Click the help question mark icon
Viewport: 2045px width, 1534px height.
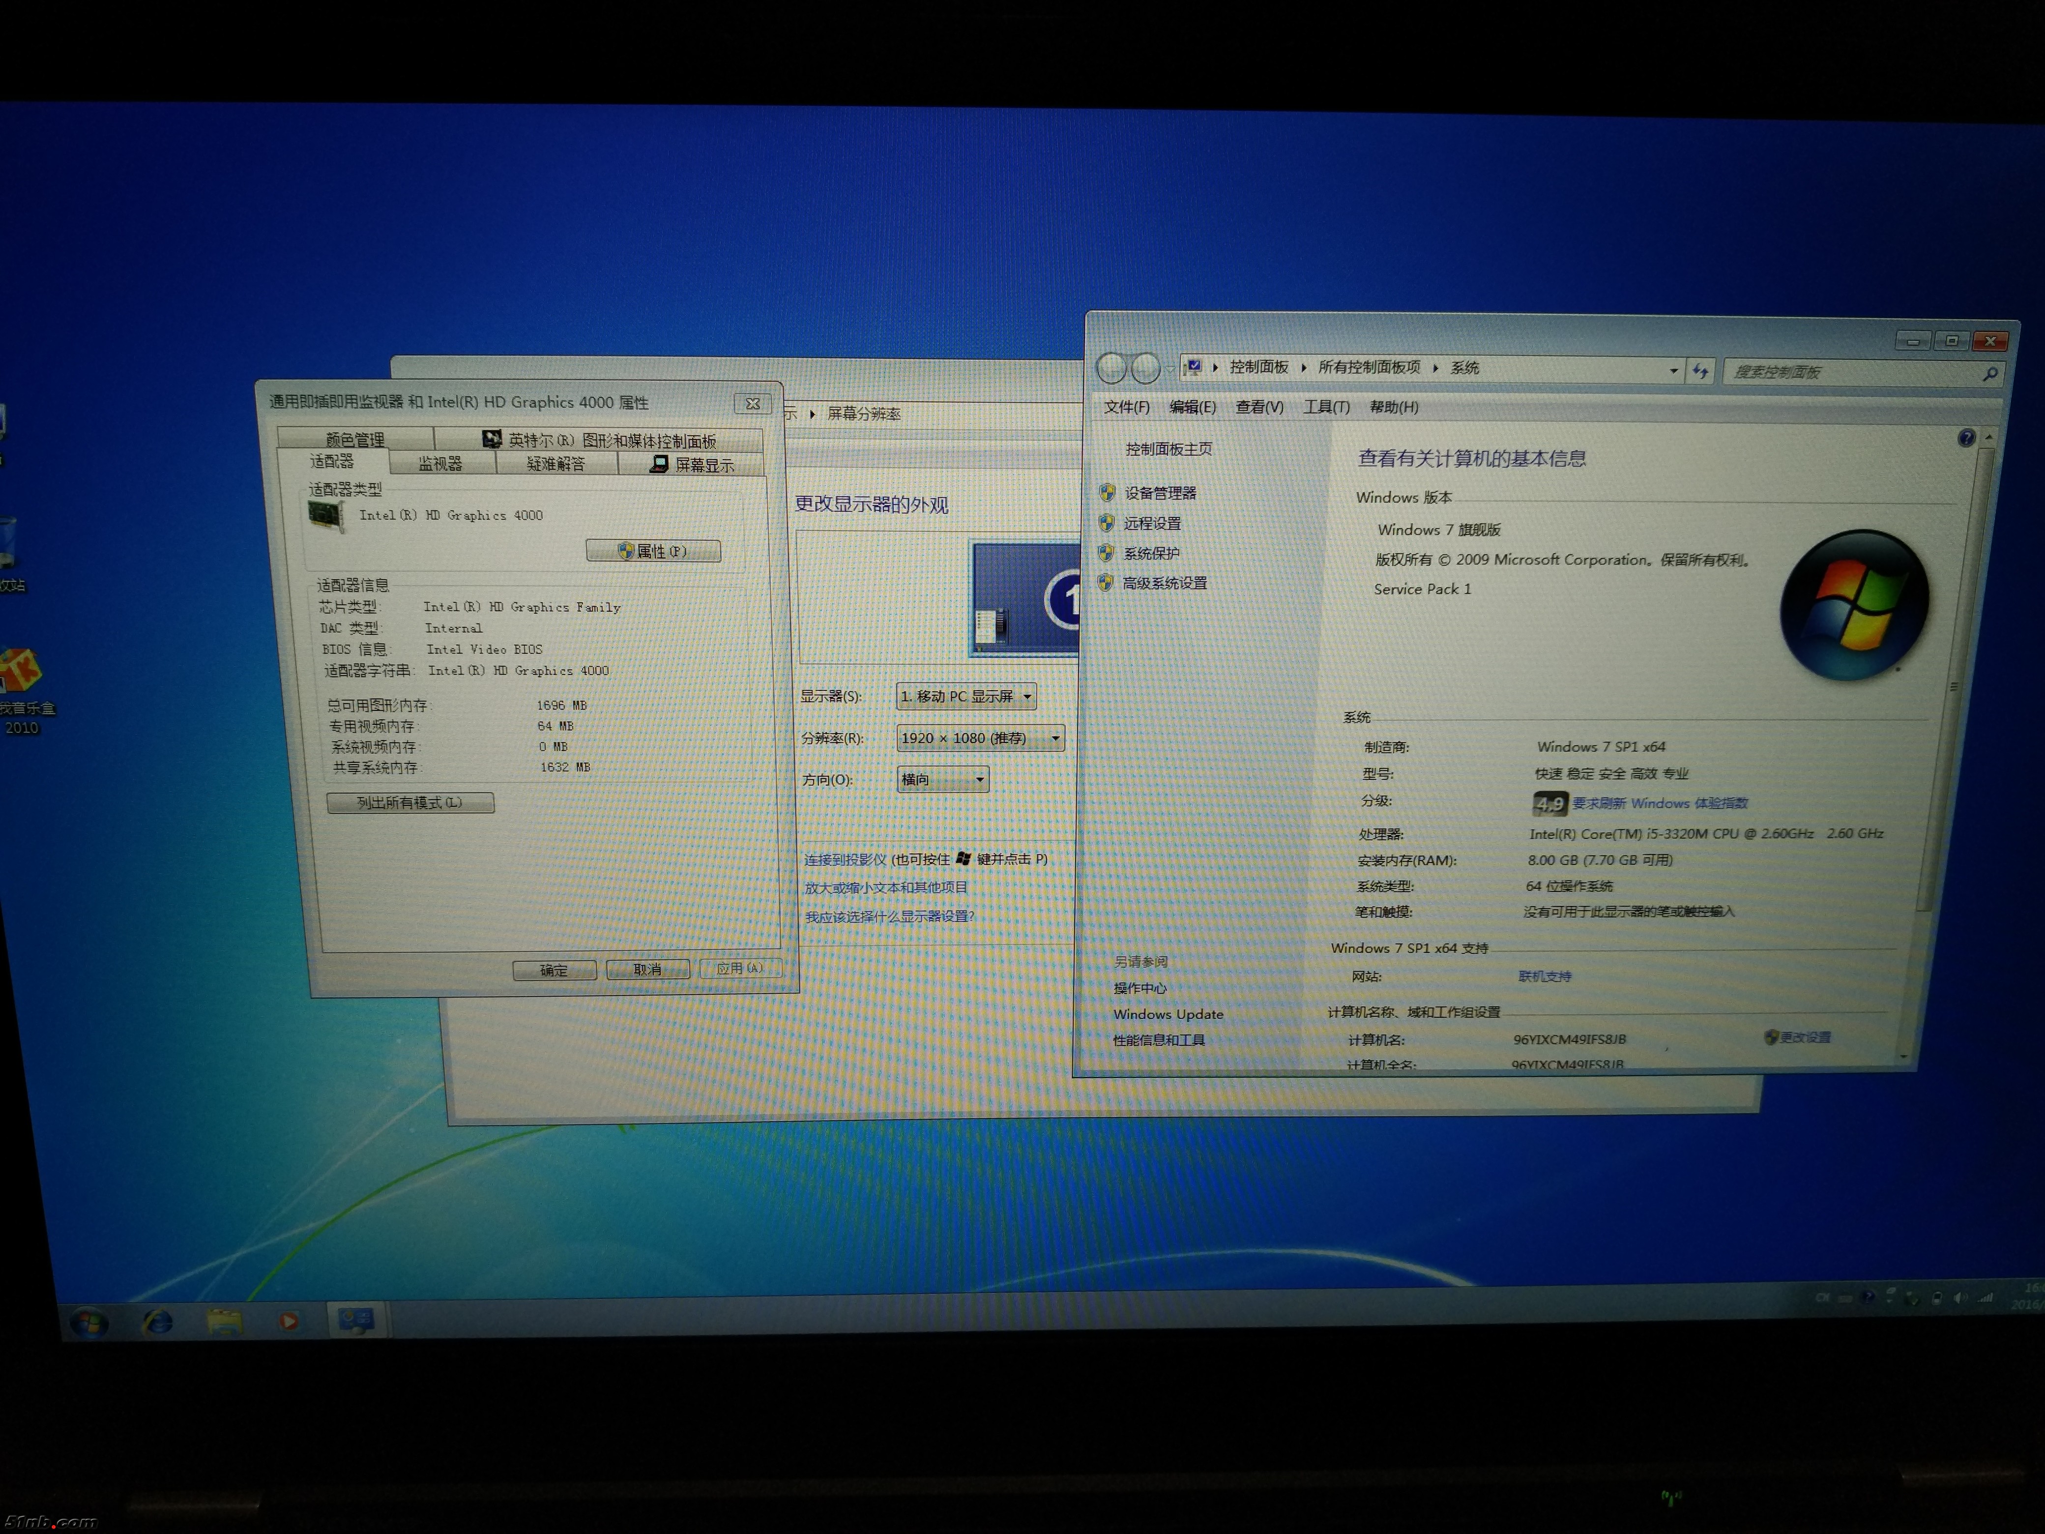(x=1966, y=438)
